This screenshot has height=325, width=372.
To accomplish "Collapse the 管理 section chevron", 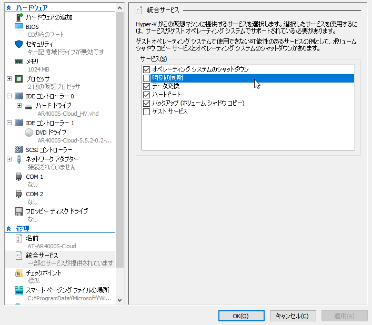I will (x=9, y=229).
